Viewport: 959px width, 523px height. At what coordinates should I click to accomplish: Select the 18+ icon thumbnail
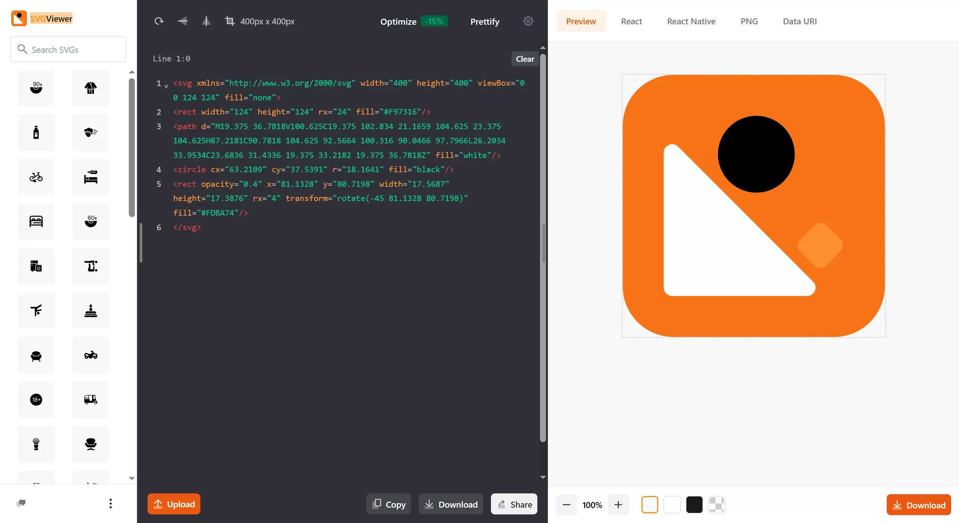click(x=36, y=400)
